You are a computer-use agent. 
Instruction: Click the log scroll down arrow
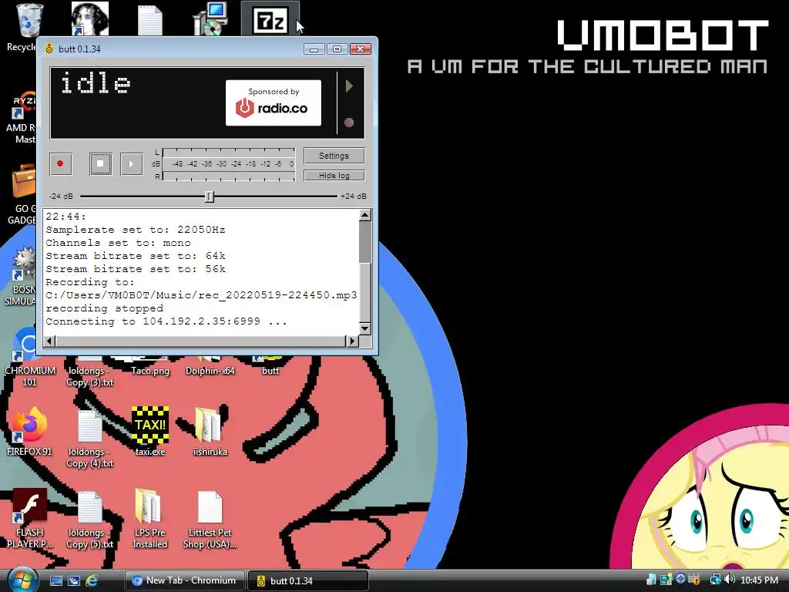[364, 328]
